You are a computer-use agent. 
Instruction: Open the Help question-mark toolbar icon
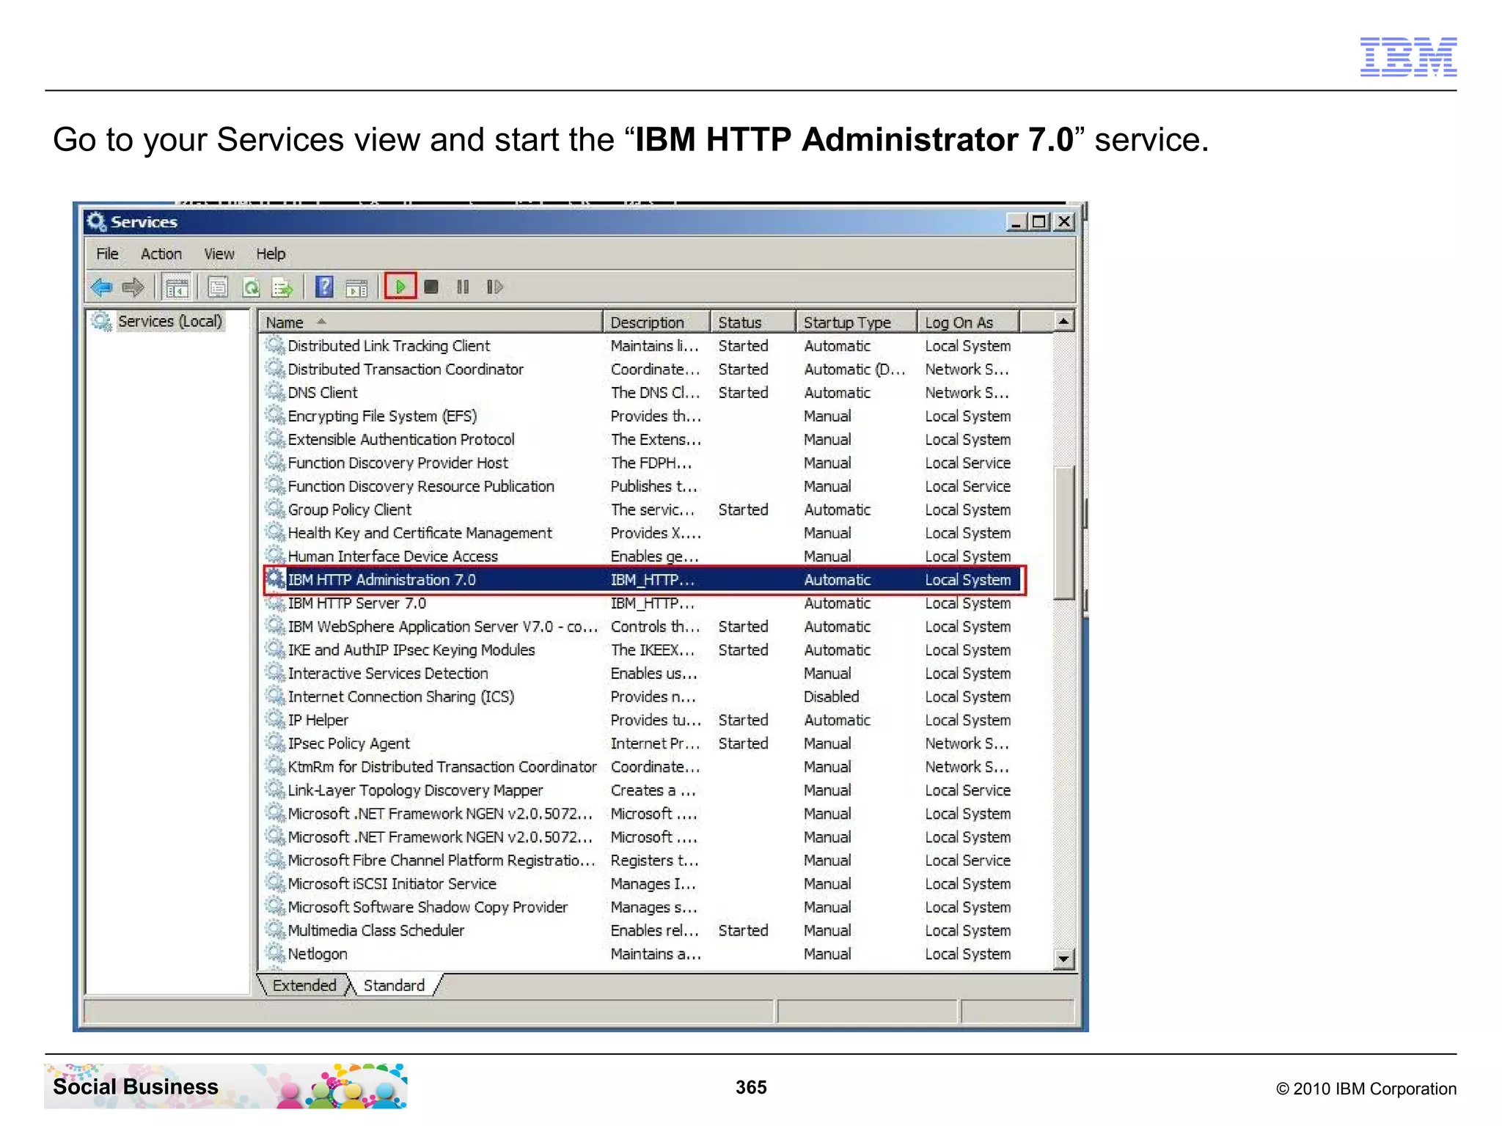click(x=324, y=287)
